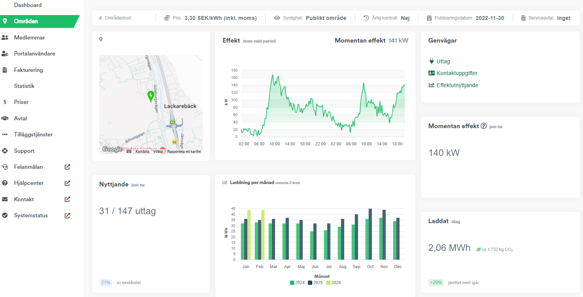The width and height of the screenshot is (583, 297).
Task: Toggle the 2025 series in chart legend
Action: pyautogui.click(x=315, y=283)
